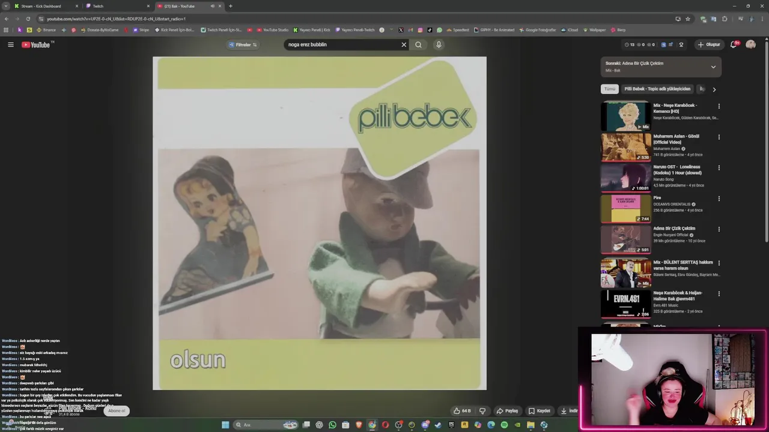Show more filter chips with the right arrow

pyautogui.click(x=714, y=89)
